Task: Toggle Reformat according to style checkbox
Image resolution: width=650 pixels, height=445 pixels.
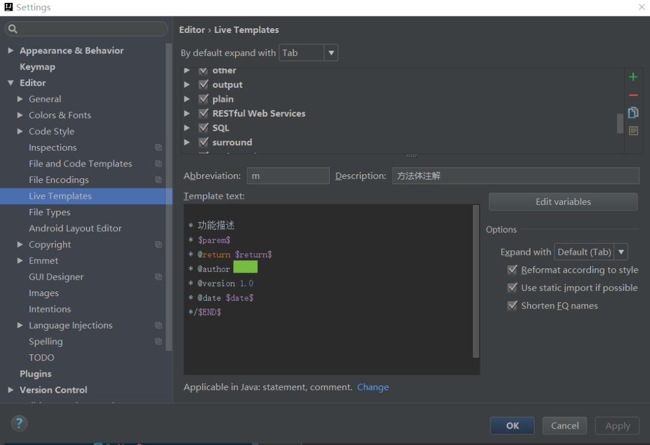Action: [512, 270]
